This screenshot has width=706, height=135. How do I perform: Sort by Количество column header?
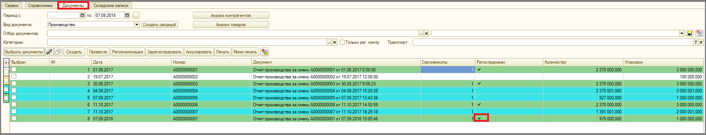point(583,62)
